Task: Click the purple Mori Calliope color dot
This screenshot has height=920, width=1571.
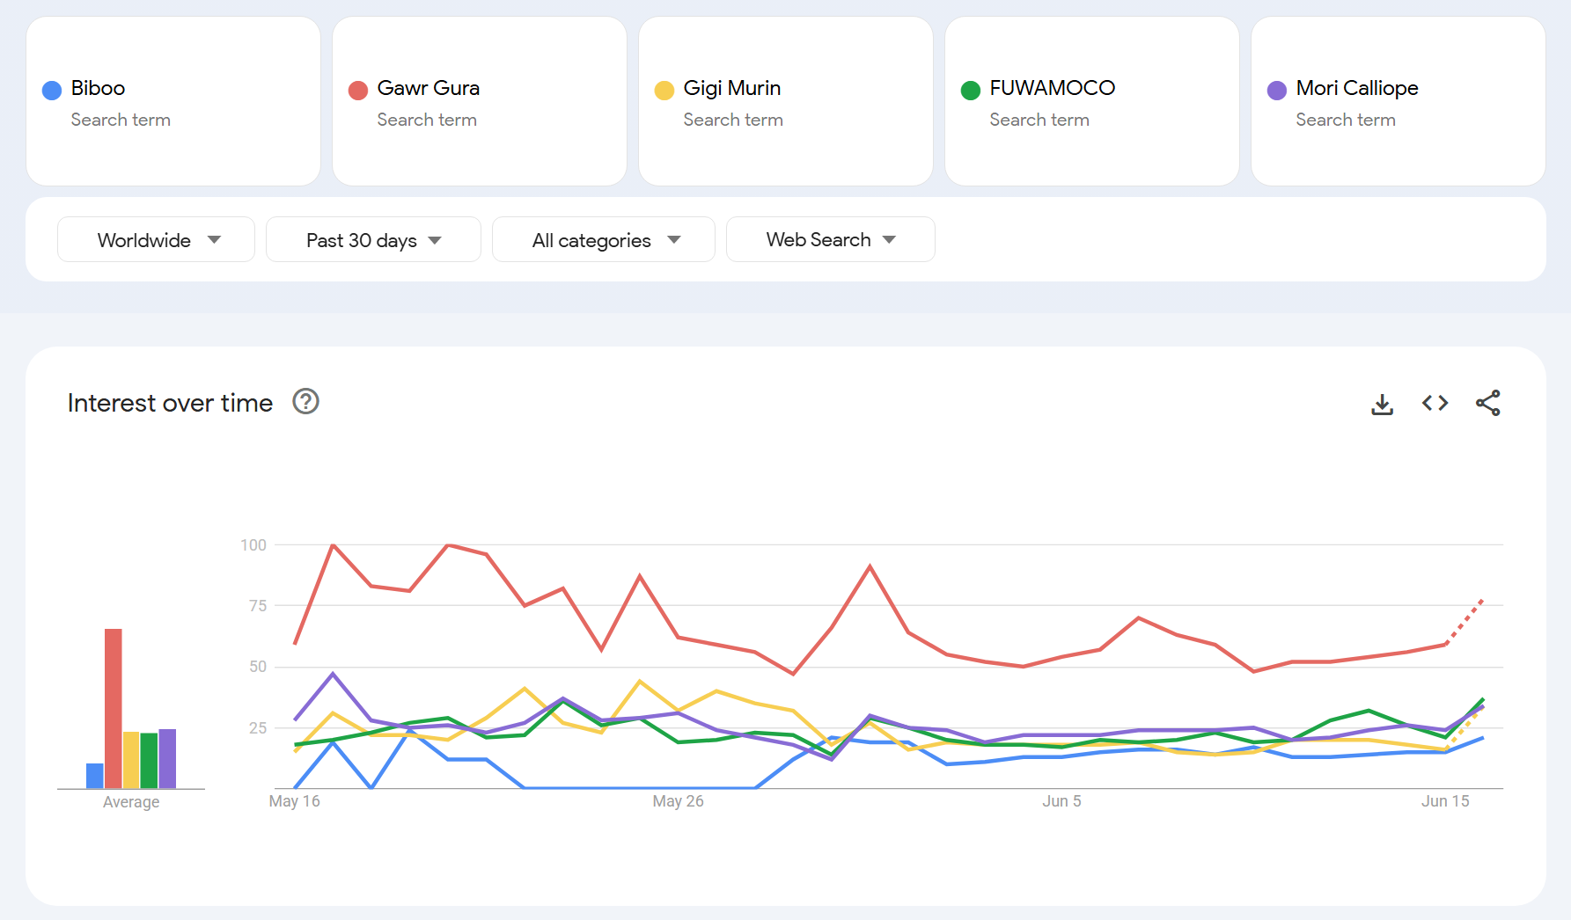Action: click(1277, 90)
